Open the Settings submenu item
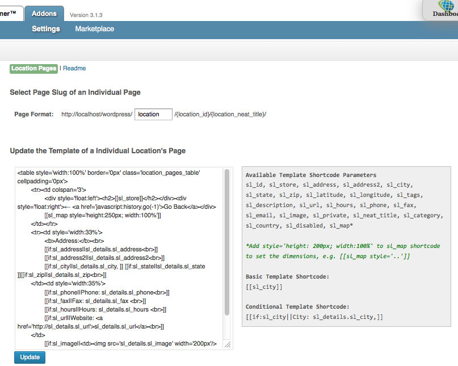The image size is (458, 366). click(46, 29)
